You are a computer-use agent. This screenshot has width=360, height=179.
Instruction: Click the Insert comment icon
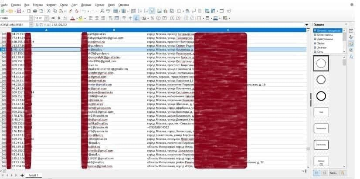point(194,11)
